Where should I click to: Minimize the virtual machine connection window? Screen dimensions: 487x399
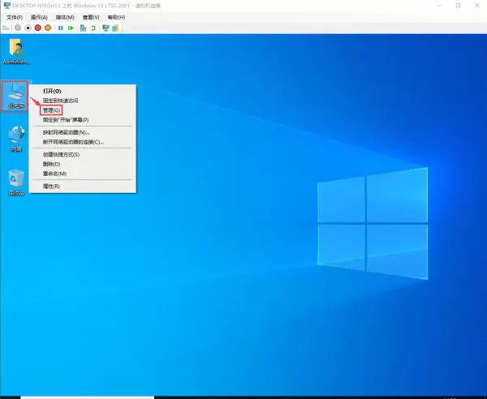pos(439,6)
